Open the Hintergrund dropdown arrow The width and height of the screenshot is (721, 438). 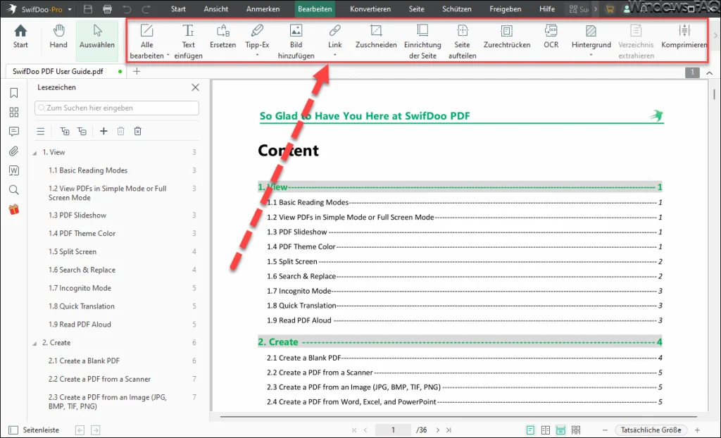[591, 55]
